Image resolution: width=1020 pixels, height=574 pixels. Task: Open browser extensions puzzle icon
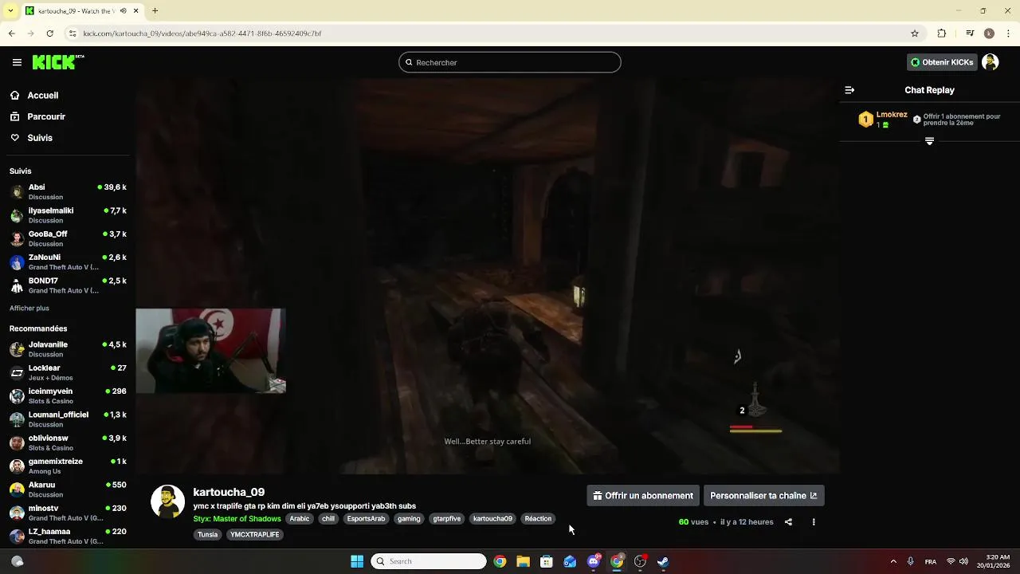(941, 33)
